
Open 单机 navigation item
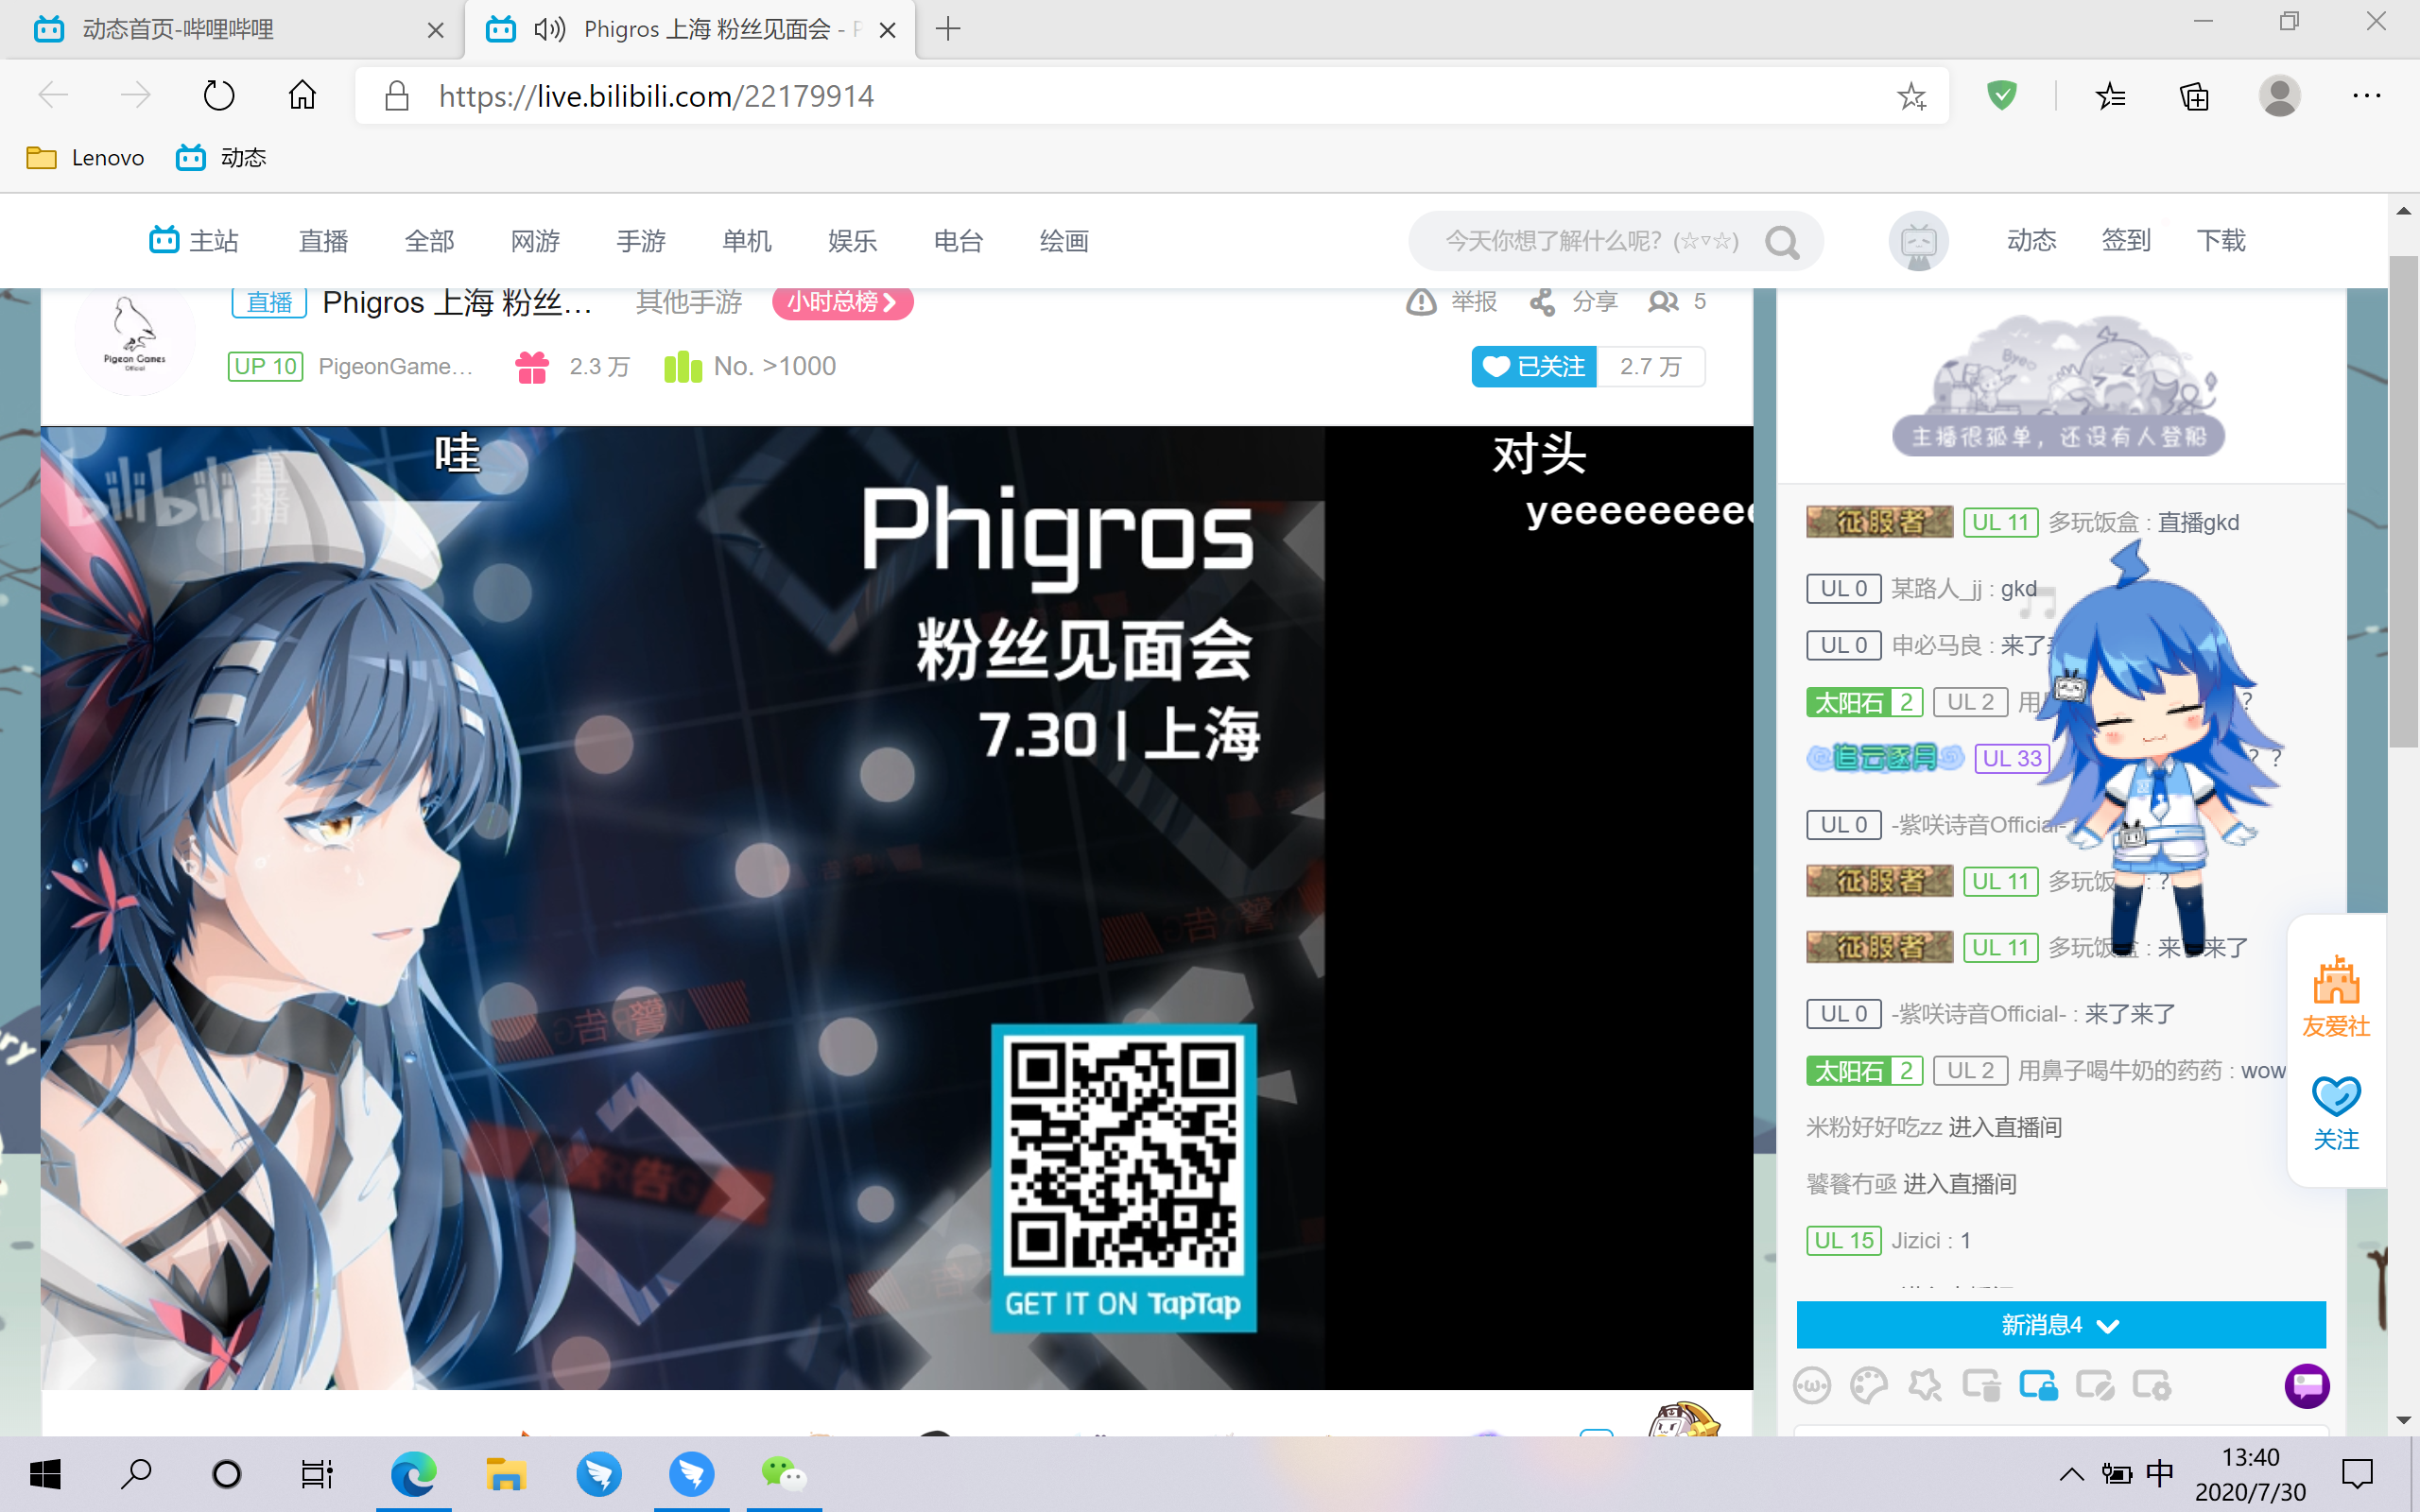click(747, 241)
